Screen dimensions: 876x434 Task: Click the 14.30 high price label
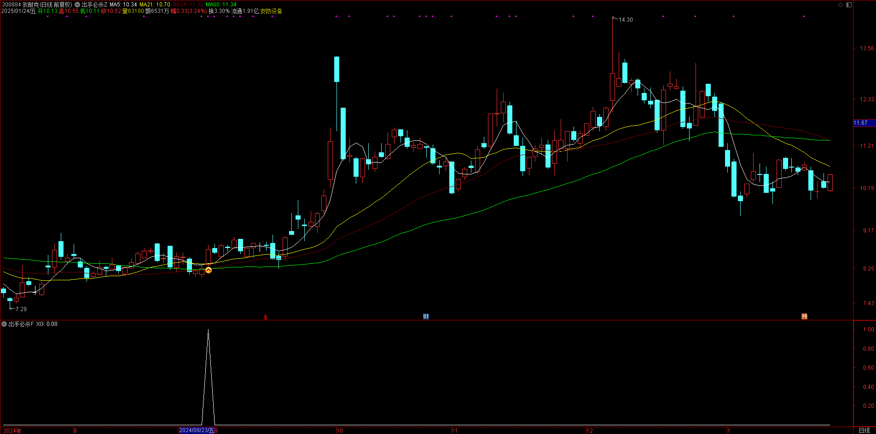point(626,20)
